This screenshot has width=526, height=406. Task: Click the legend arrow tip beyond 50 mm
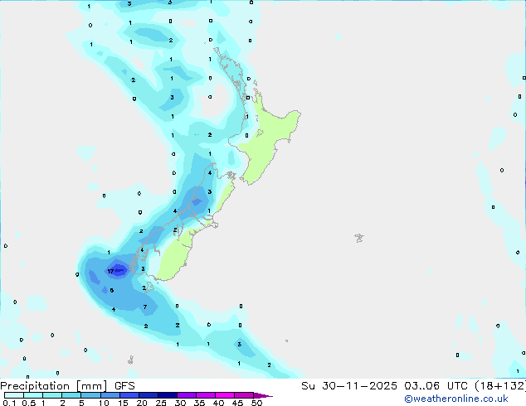(263, 395)
